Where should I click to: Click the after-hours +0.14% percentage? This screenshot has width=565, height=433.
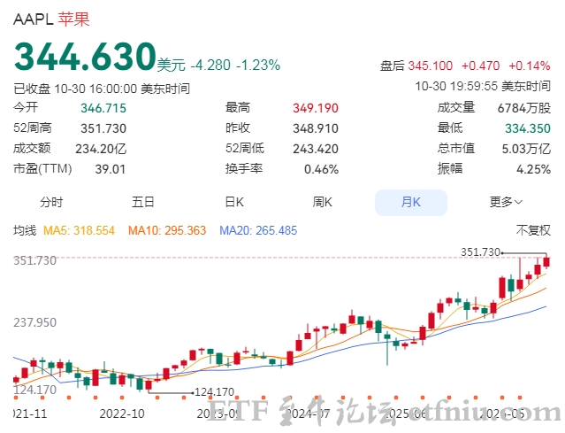530,66
